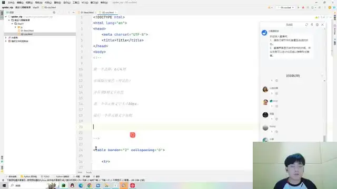Pin the live chat panel
337x189 pixels.
[x=312, y=25]
